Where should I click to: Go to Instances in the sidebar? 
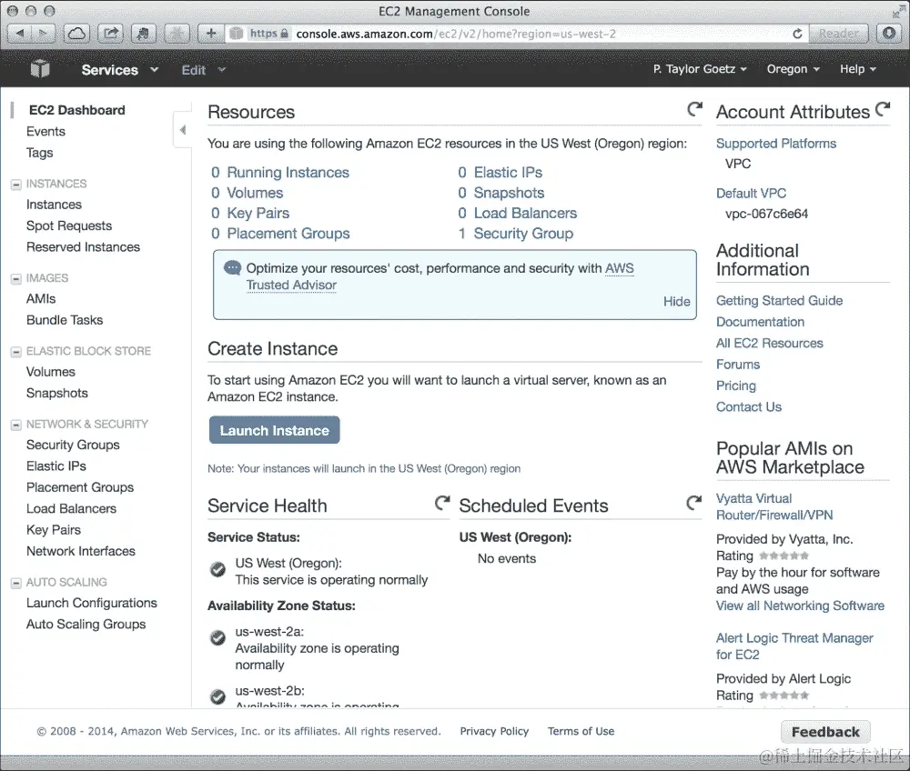(54, 205)
